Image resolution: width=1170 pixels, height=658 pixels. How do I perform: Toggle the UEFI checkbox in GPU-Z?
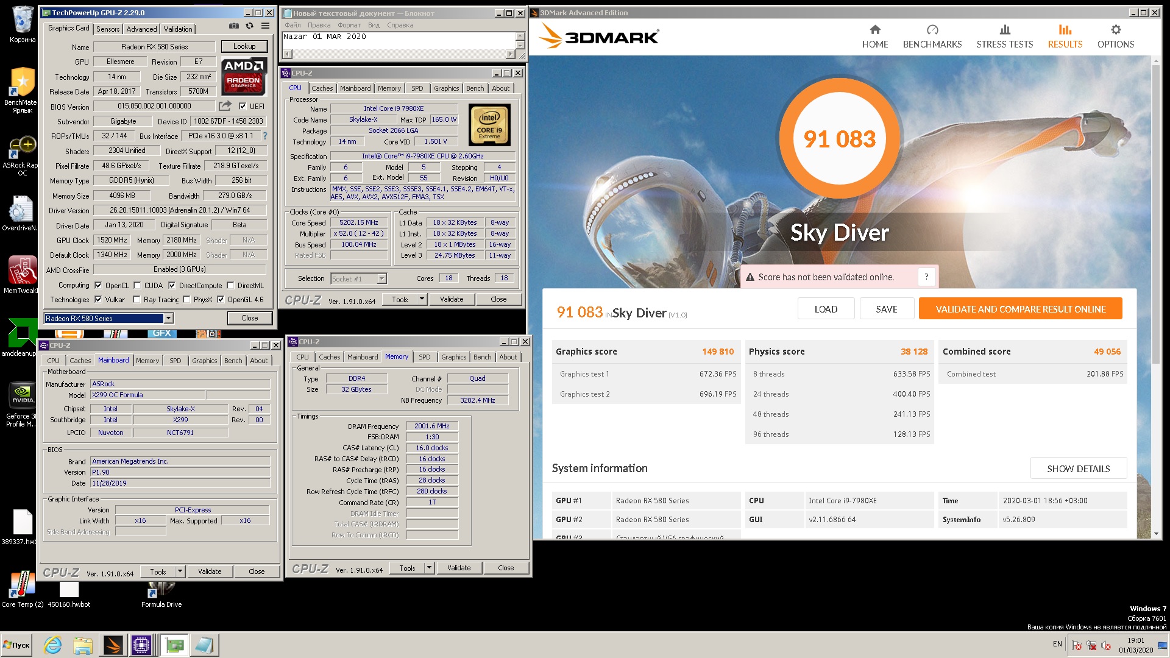[243, 106]
